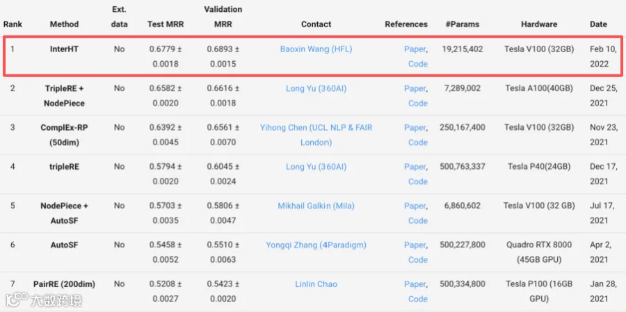
Task: Click the Validation MRR column header
Action: 223,17
